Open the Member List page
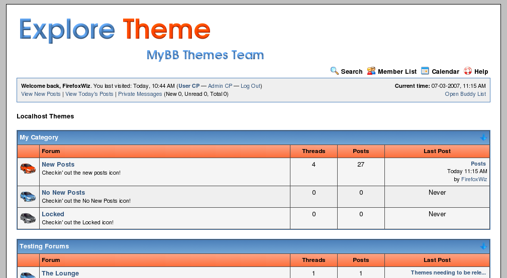 [397, 72]
